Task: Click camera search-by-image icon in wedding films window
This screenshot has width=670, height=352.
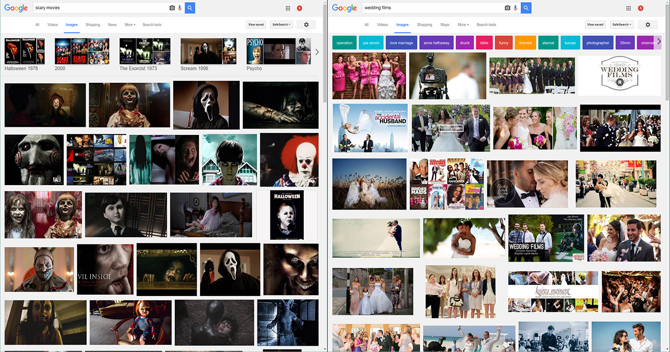Action: pyautogui.click(x=507, y=8)
